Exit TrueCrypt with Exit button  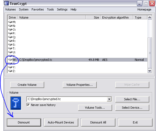pyautogui.click(x=135, y=122)
